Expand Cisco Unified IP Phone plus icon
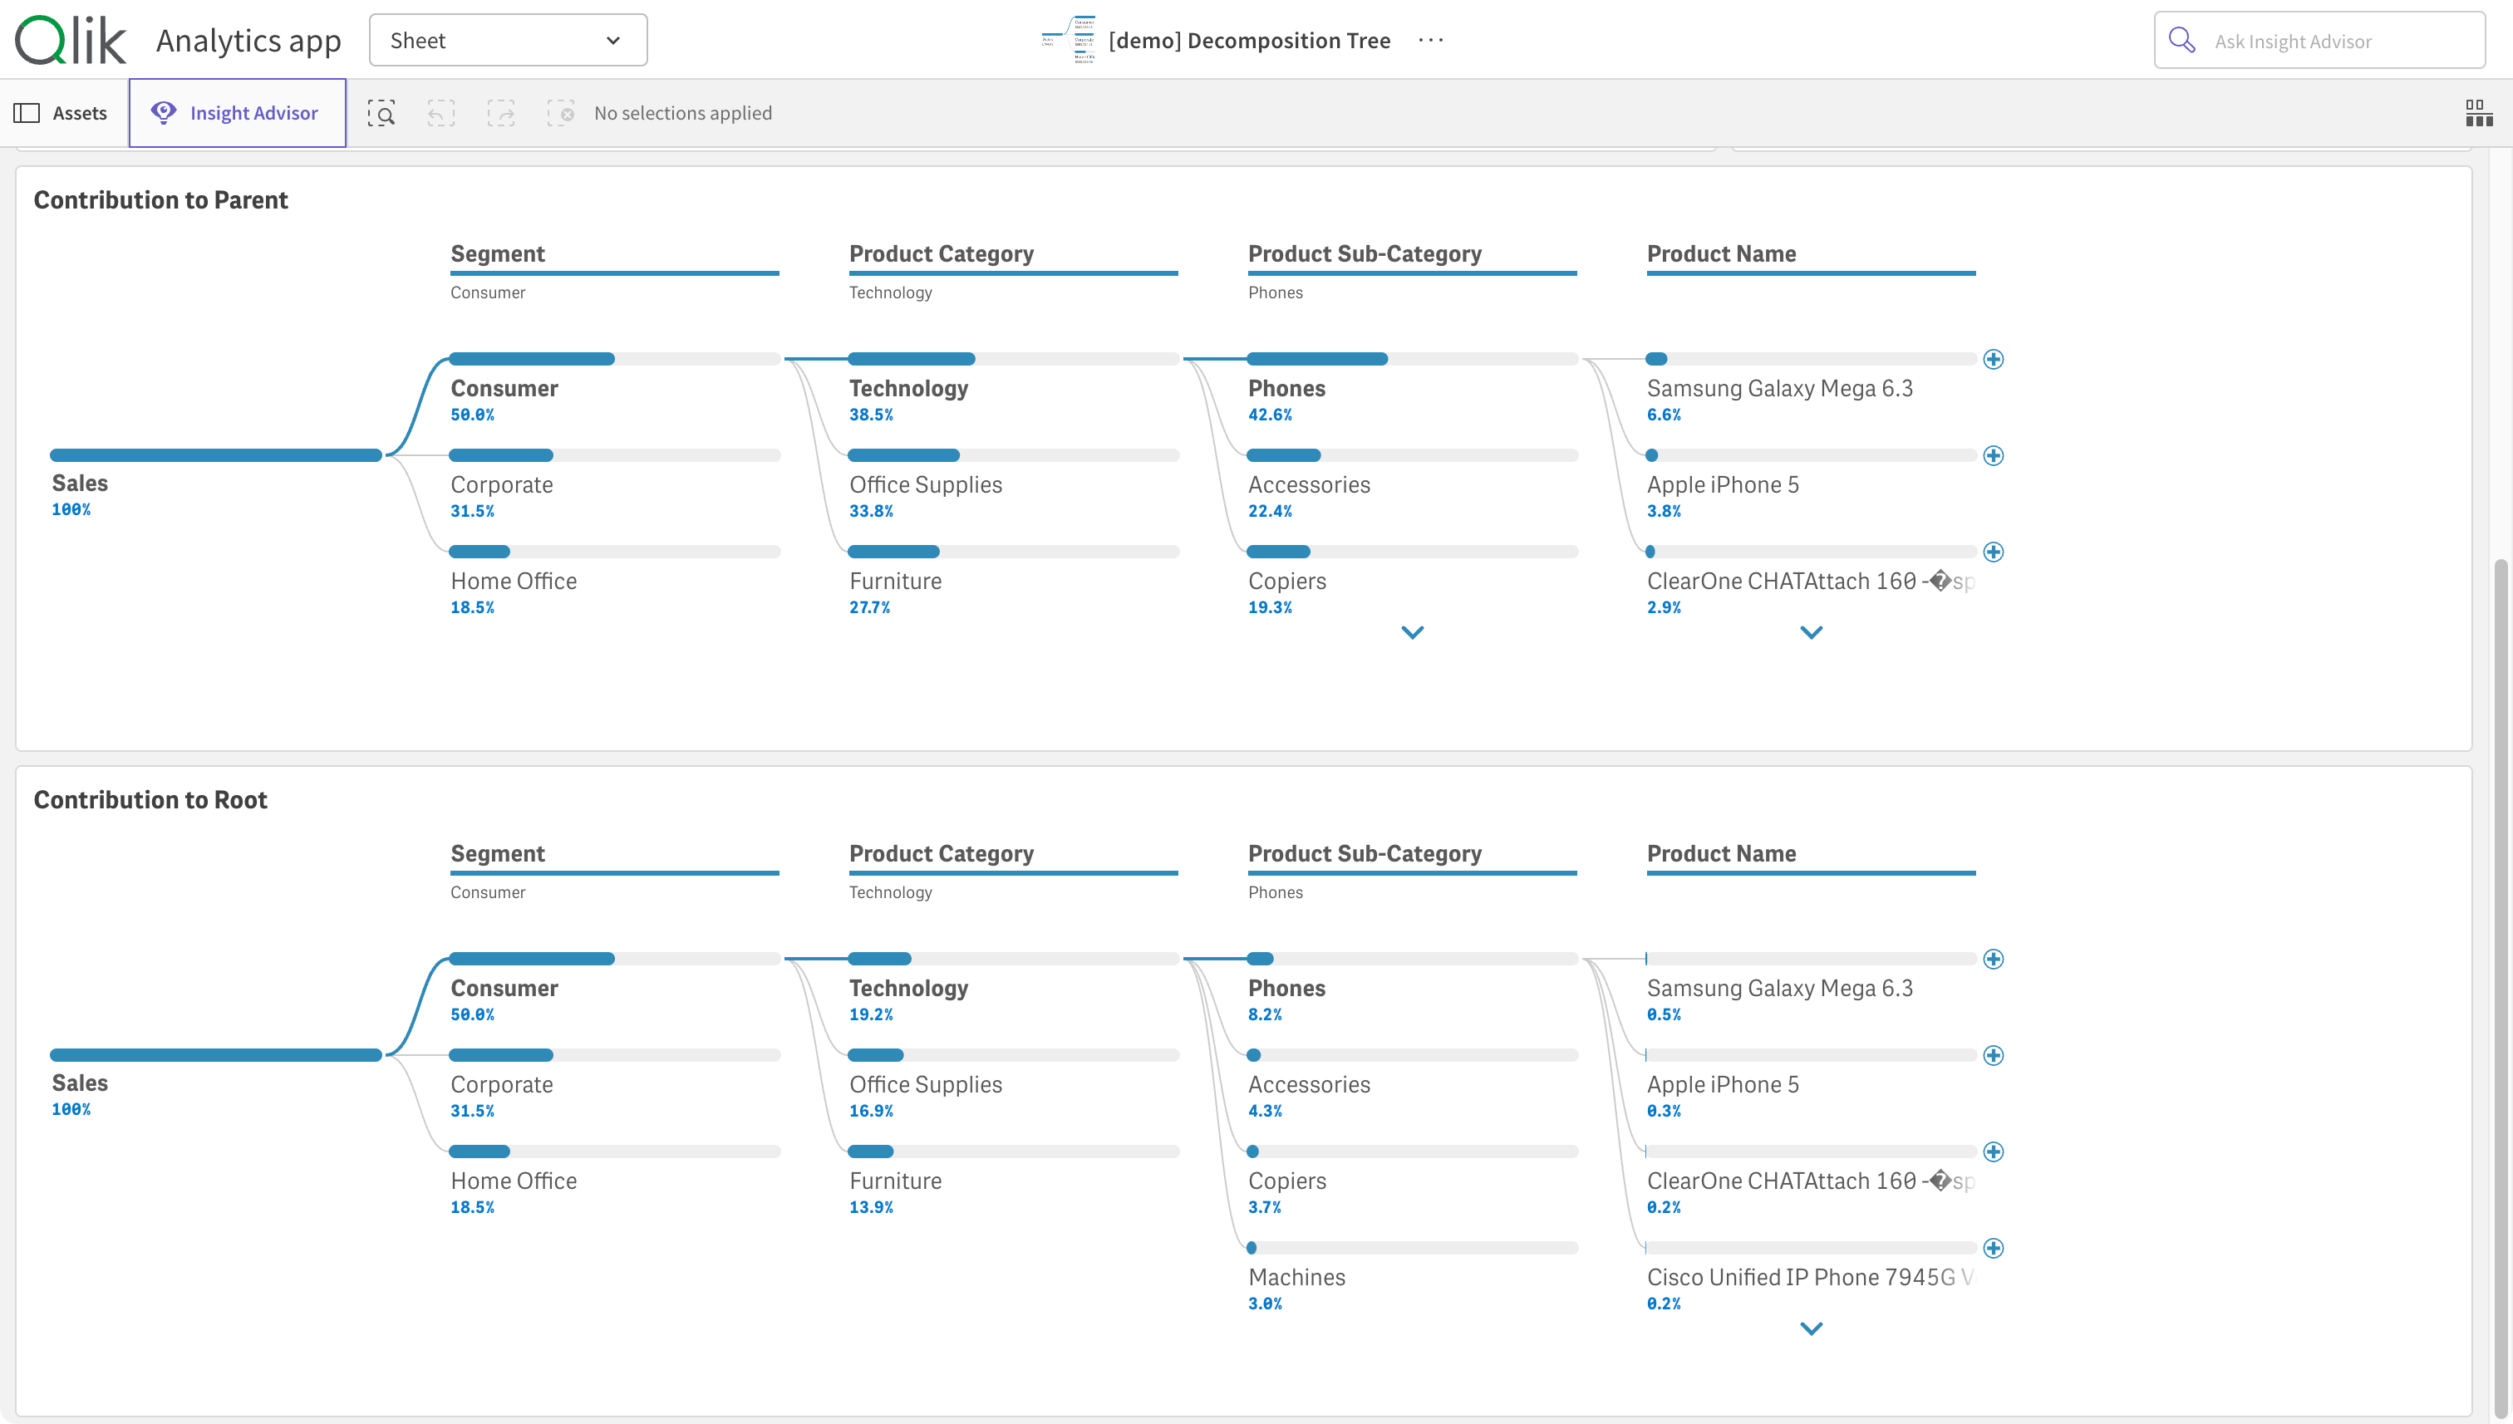The image size is (2513, 1424). point(1993,1248)
